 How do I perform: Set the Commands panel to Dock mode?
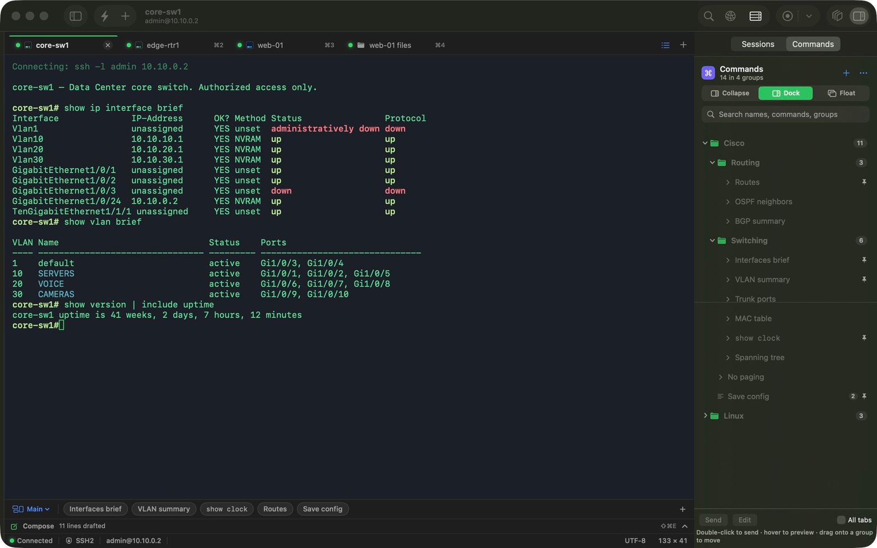(785, 93)
